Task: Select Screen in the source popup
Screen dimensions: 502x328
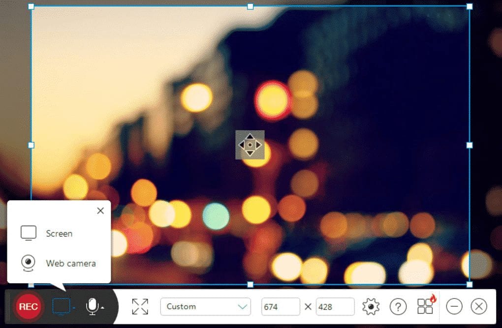Action: (x=59, y=233)
